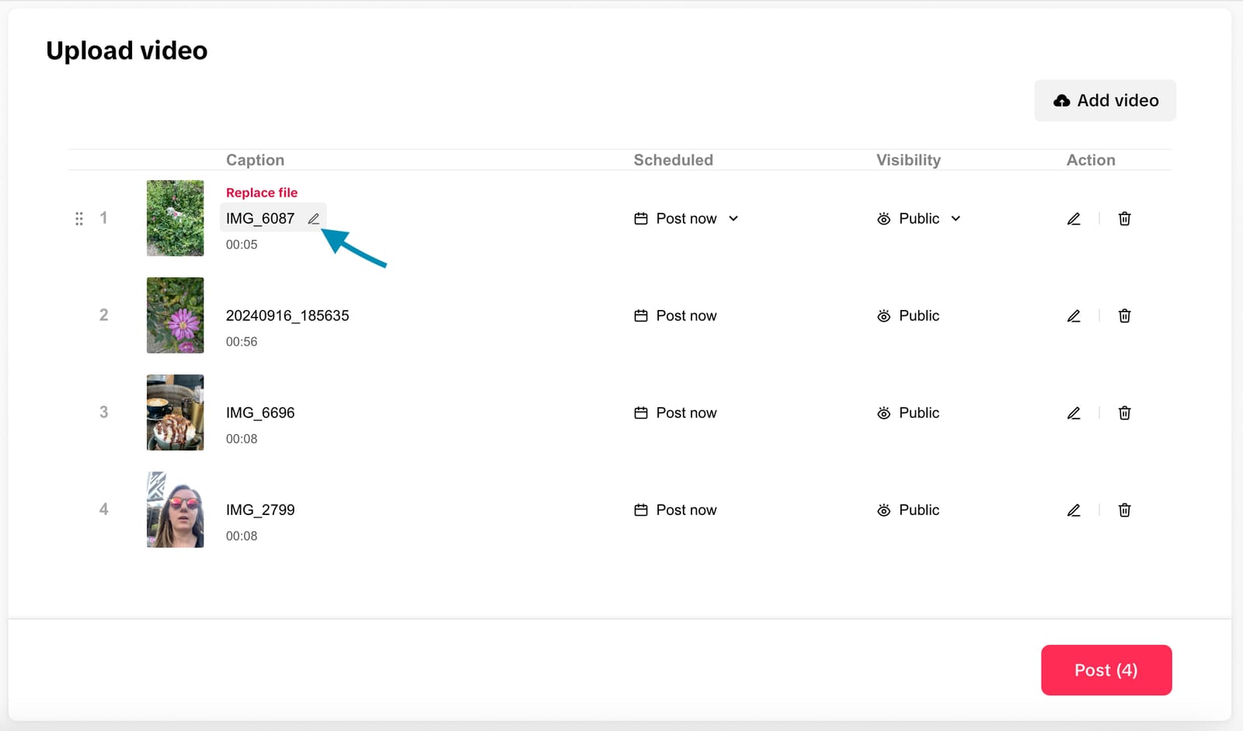The image size is (1243, 731).
Task: Expand the Post now dropdown for IMG_6087
Action: pos(733,218)
